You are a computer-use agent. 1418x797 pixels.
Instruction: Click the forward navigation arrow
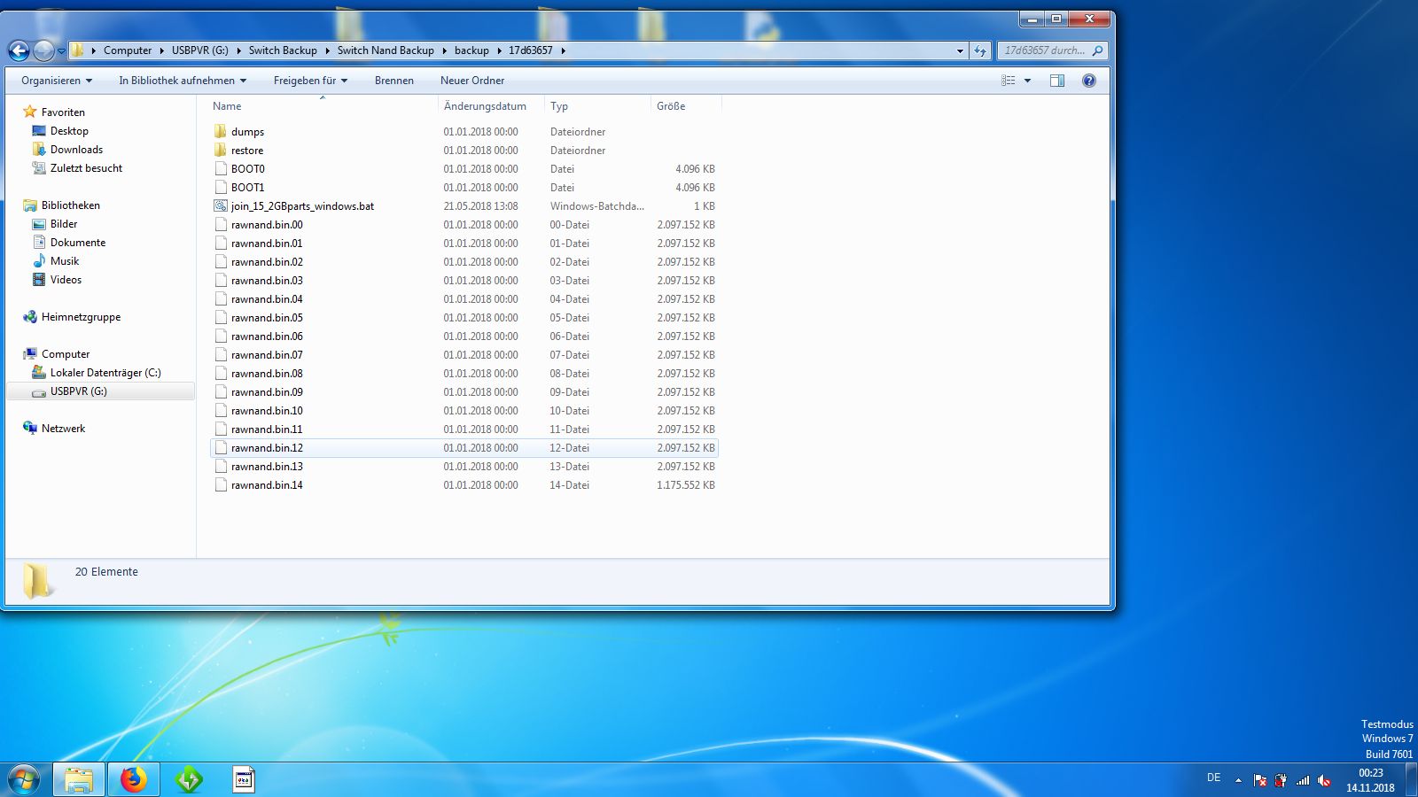(x=43, y=50)
